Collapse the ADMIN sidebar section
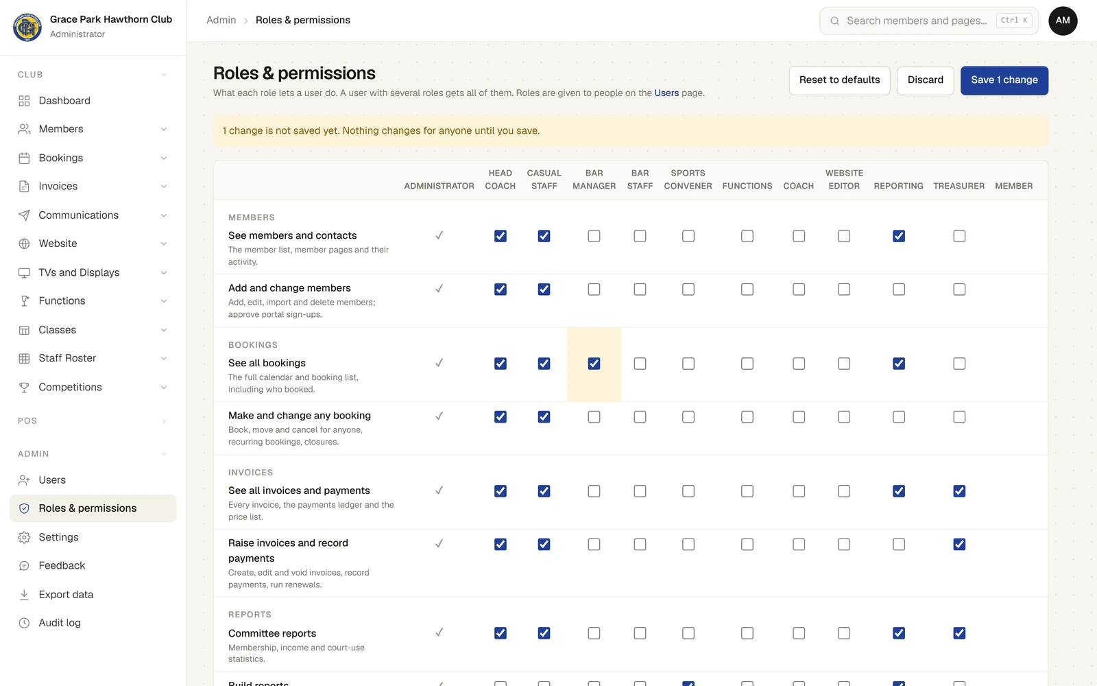Image resolution: width=1097 pixels, height=686 pixels. pyautogui.click(x=164, y=454)
